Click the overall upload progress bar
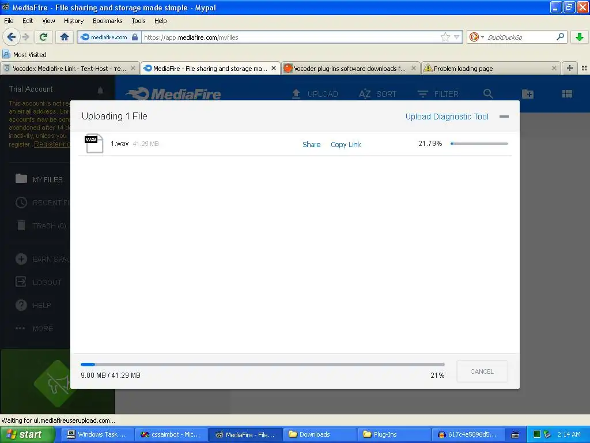Screen dimensions: 590x443 262,365
